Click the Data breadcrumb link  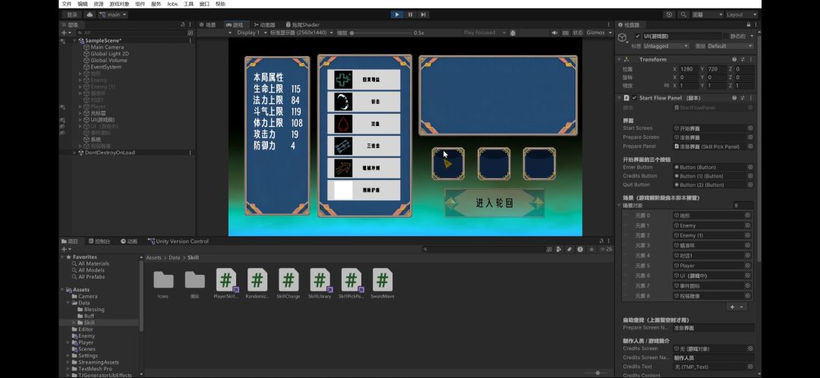click(174, 258)
